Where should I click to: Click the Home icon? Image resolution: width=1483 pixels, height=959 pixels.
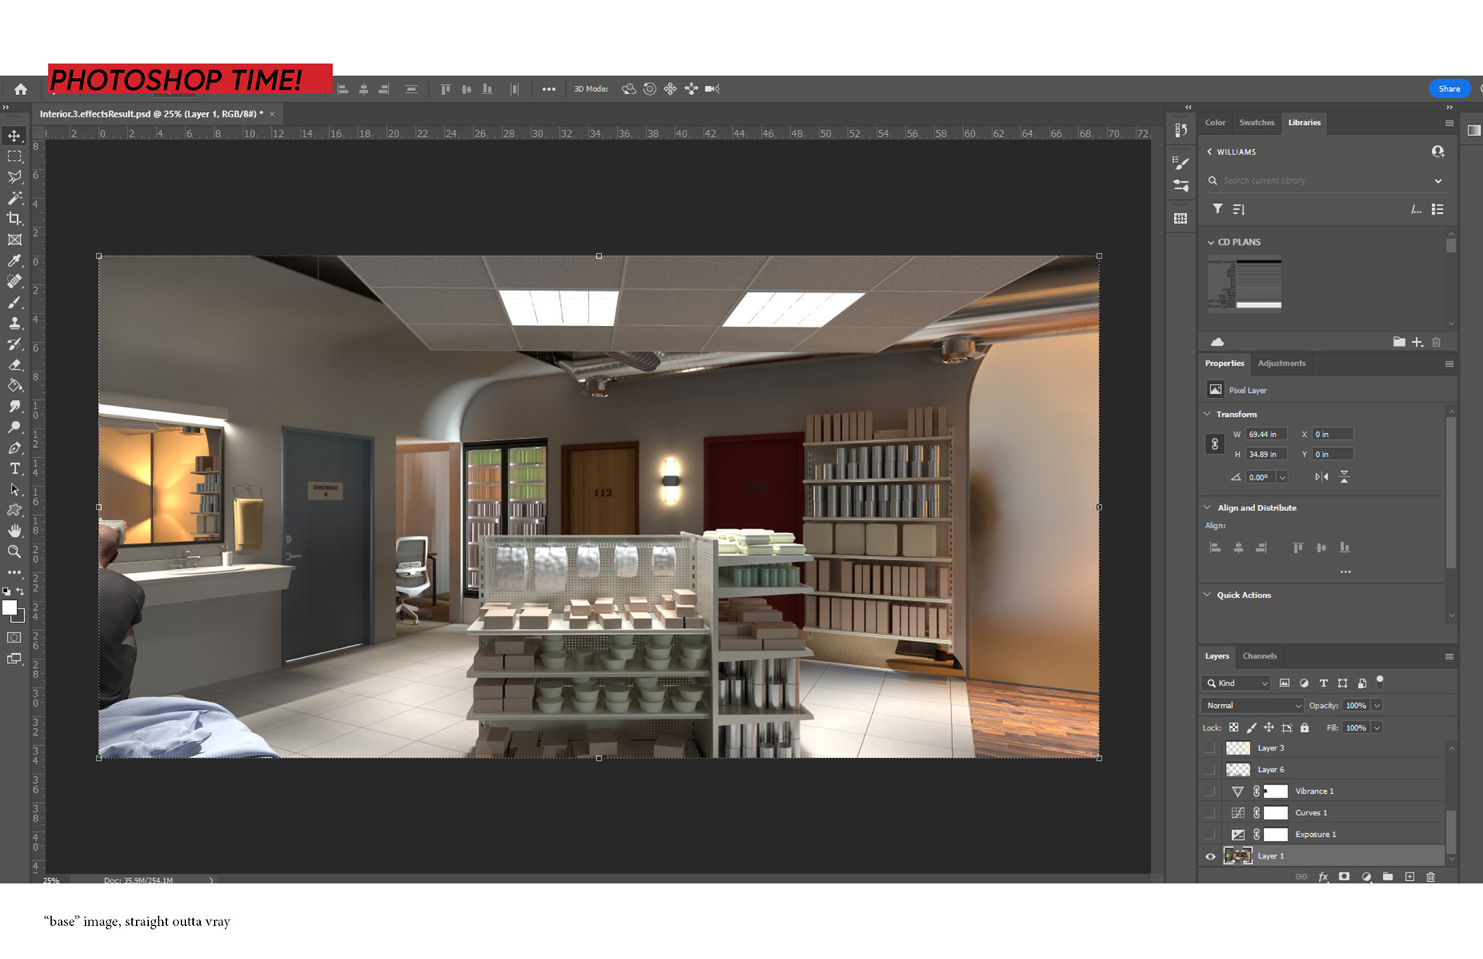21,89
